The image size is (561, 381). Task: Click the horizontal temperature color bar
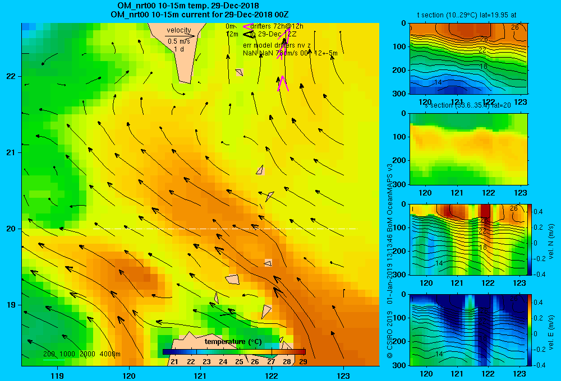point(234,352)
